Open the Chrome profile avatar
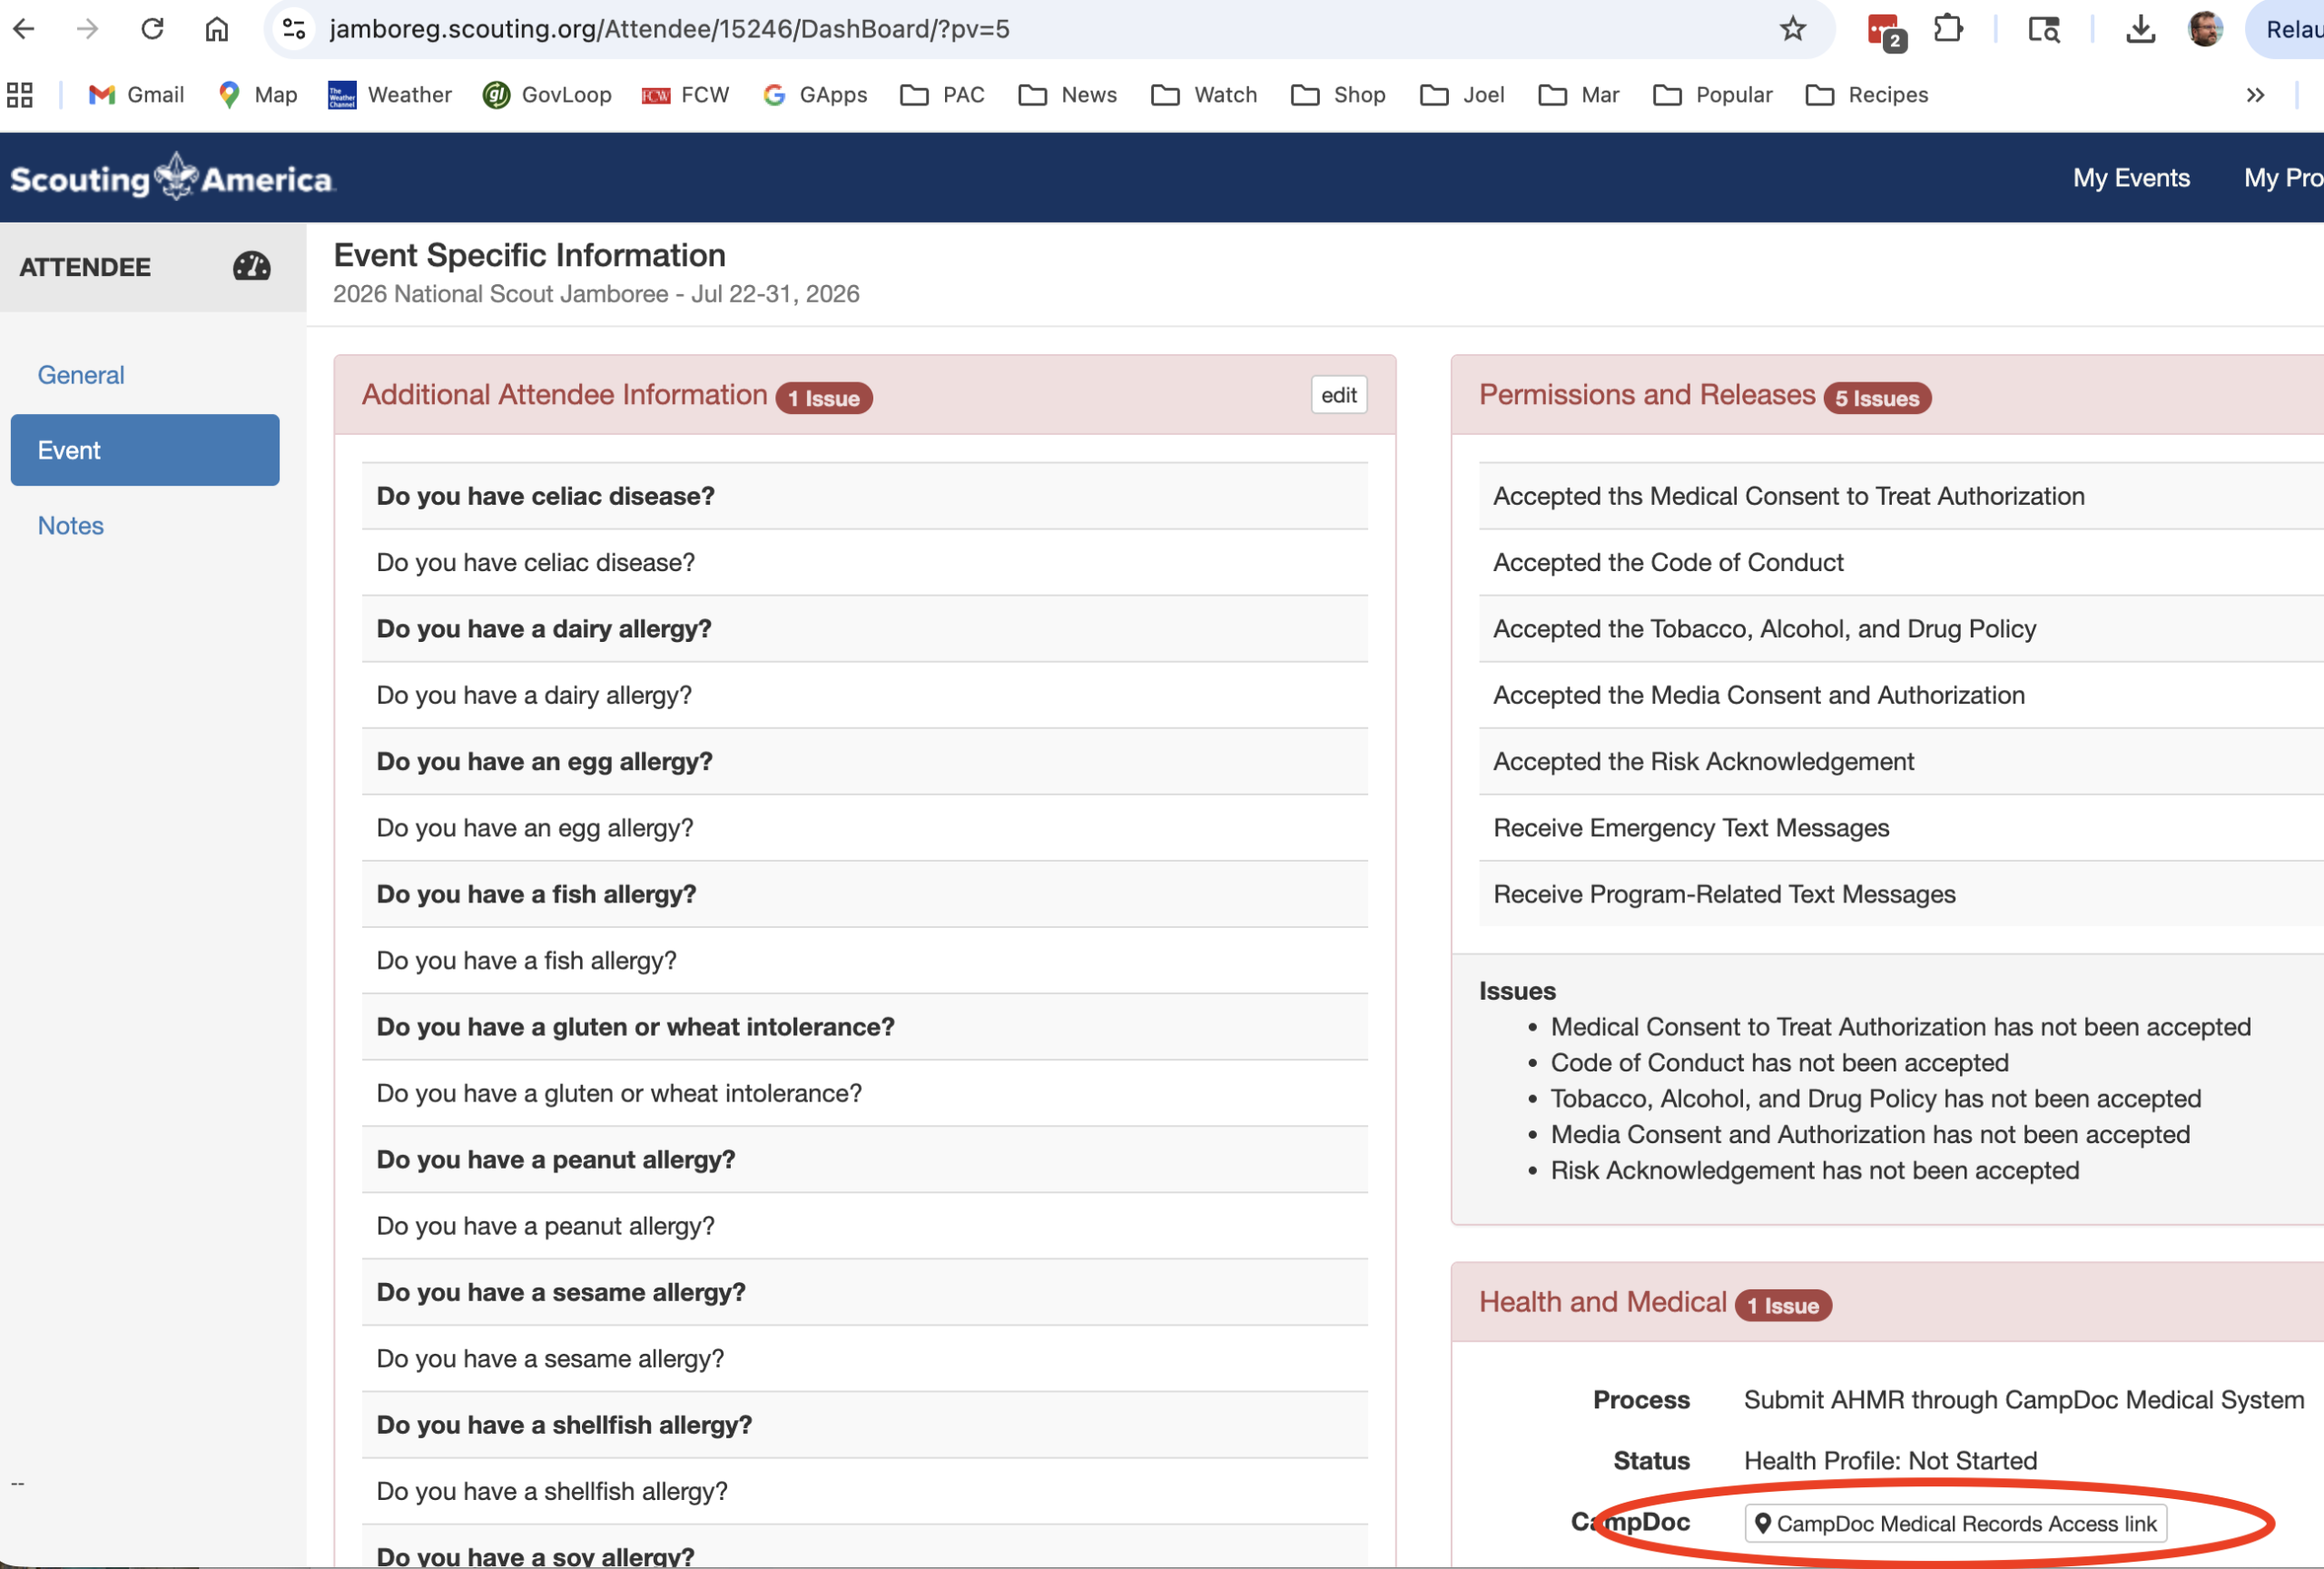2324x1569 pixels. tap(2203, 29)
